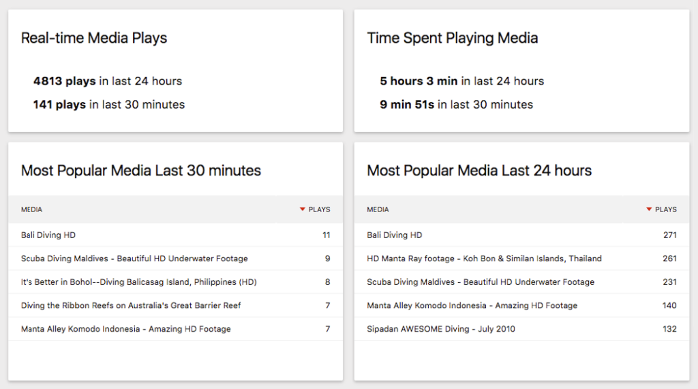Open Bali Diving HD in the 24 hours list
Viewport: 698px width, 389px height.
coord(395,235)
